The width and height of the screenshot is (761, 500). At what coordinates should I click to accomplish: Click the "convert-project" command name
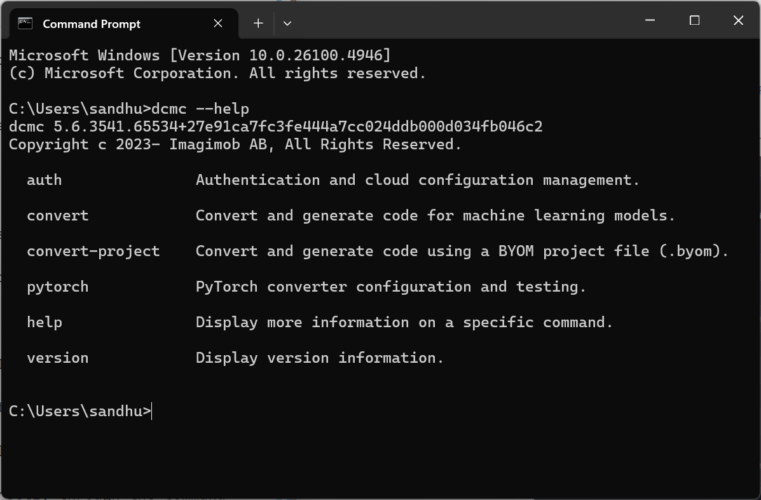[93, 251]
